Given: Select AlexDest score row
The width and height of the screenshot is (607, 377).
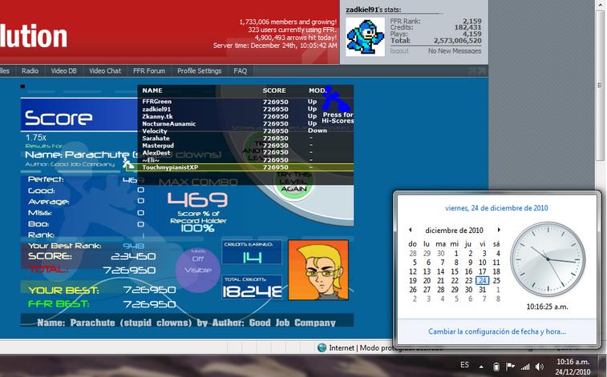Looking at the screenshot, I should [x=245, y=153].
